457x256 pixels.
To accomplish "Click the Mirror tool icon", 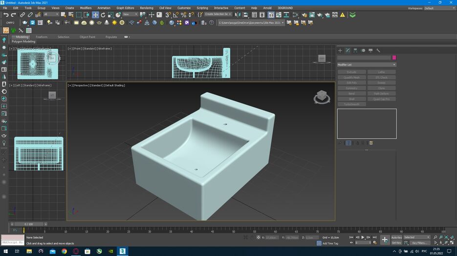I will pos(238,15).
